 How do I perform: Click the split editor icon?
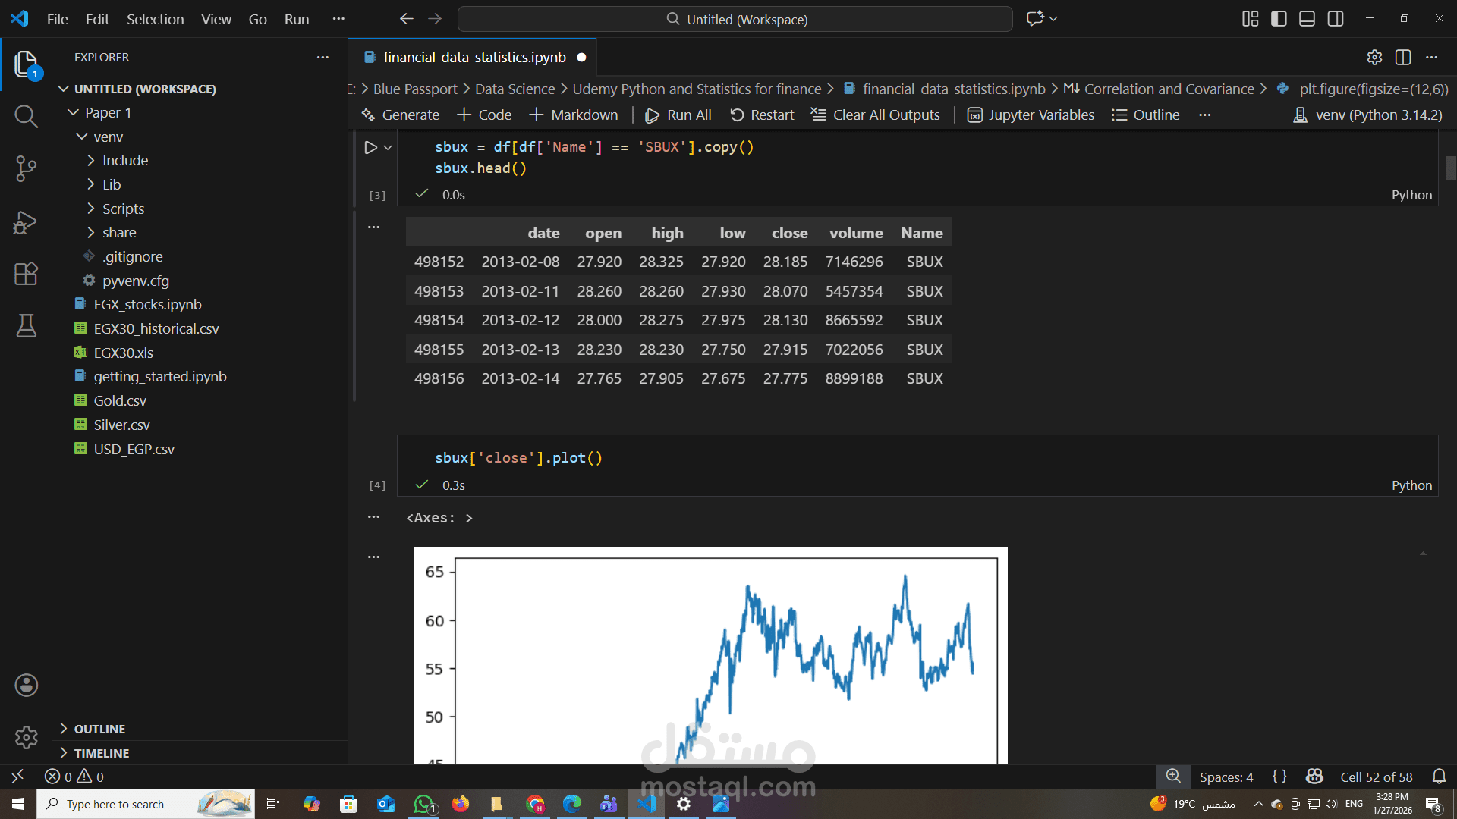[1403, 58]
